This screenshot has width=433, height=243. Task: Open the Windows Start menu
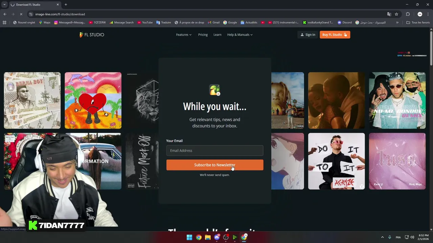point(189,237)
